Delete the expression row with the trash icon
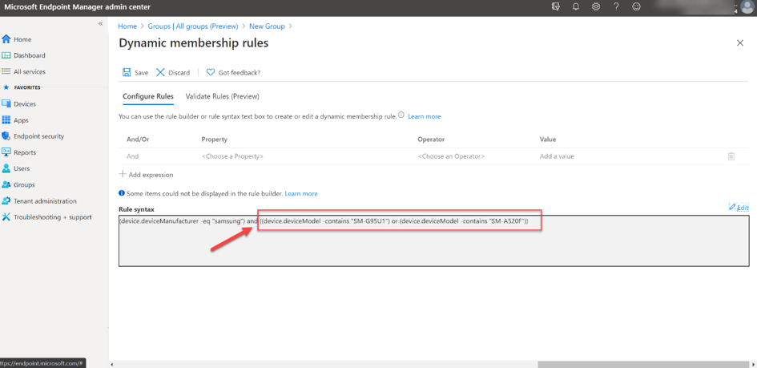This screenshot has height=368, width=757. coord(731,156)
